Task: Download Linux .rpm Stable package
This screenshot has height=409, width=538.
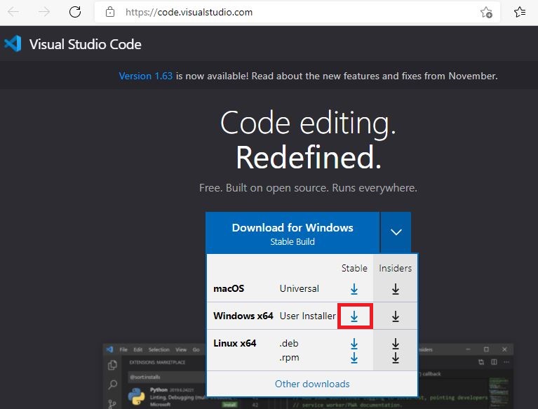Action: coord(354,358)
